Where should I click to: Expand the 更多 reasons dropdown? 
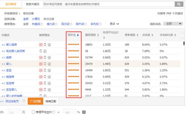pos(114,24)
